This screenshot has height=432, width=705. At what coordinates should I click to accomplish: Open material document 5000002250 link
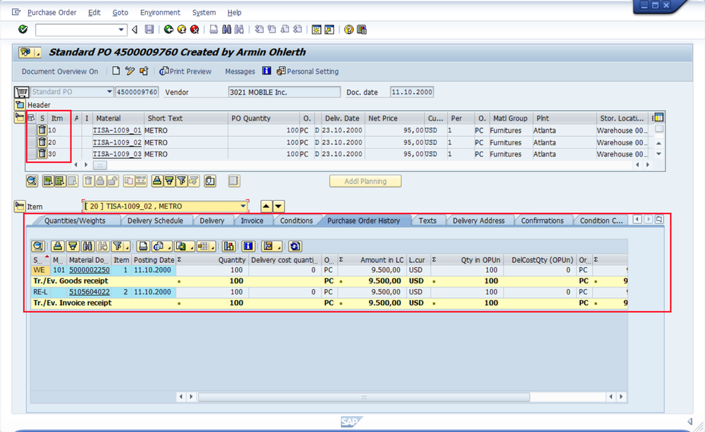click(89, 270)
